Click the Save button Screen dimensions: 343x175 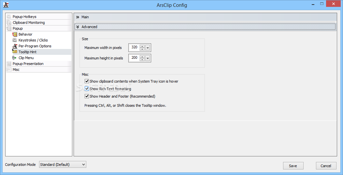tap(293, 166)
